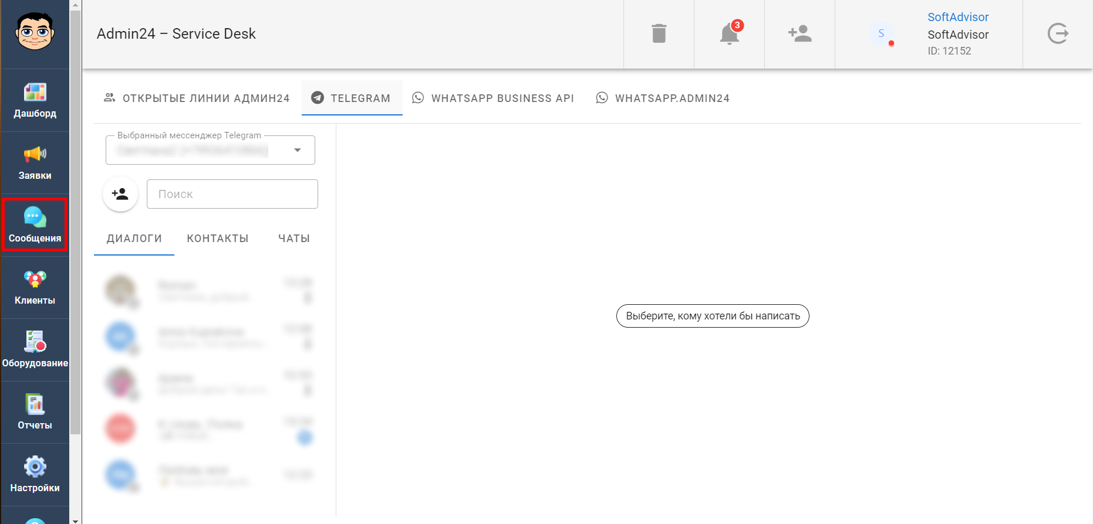The image size is (1093, 524).
Task: Open the Дашборд sidebar section
Action: tap(35, 100)
